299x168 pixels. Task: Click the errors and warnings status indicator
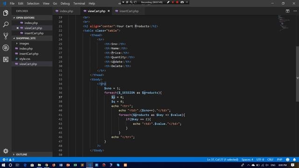[x=8, y=160]
